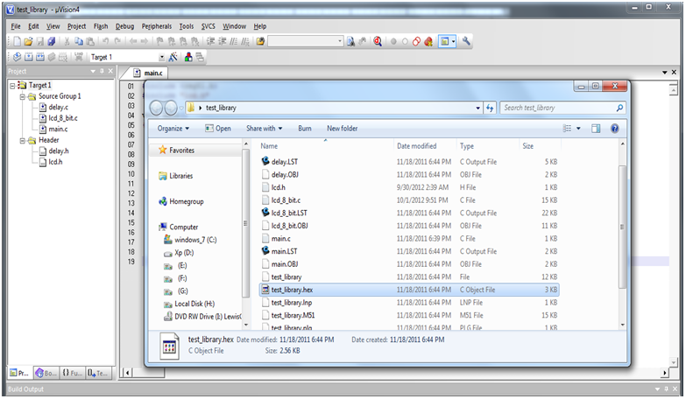Create a new file via toolbar icon

(x=17, y=41)
